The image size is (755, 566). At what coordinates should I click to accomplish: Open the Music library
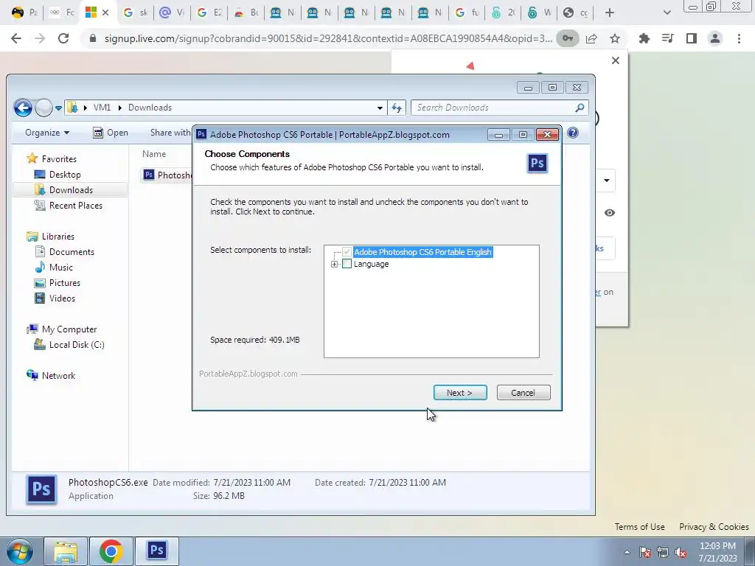[x=53, y=267]
